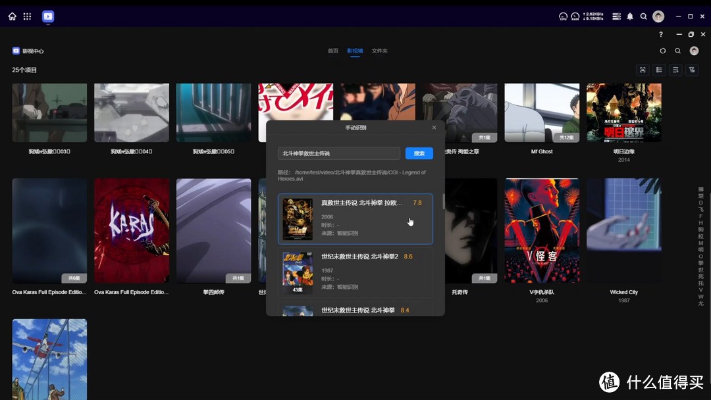Open the dark Ova Karas 共6集 thumbnail
The width and height of the screenshot is (711, 400).
click(49, 230)
